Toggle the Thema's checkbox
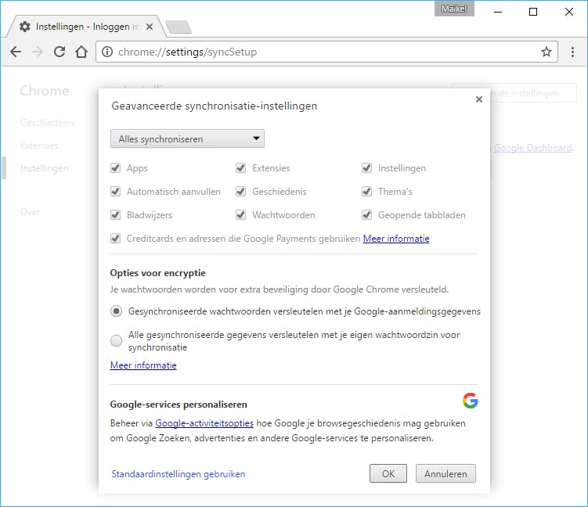 (366, 192)
